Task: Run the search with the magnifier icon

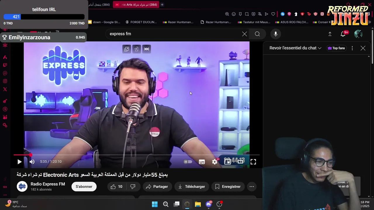Action: point(257,34)
